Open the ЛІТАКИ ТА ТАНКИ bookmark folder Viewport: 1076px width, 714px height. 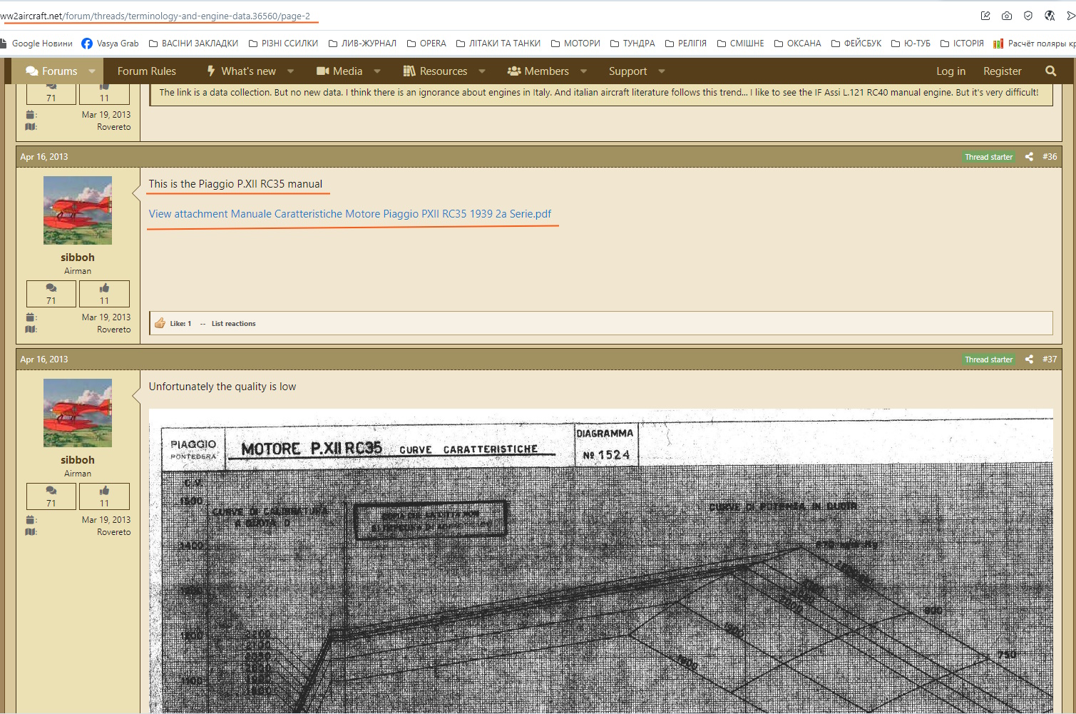(498, 44)
